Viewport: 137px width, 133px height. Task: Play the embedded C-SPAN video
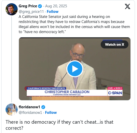click(75, 69)
